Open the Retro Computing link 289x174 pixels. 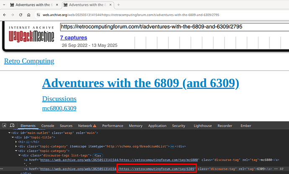(29, 61)
